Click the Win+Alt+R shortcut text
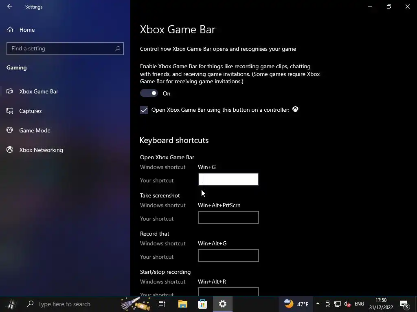Image resolution: width=417 pixels, height=312 pixels. (x=212, y=282)
